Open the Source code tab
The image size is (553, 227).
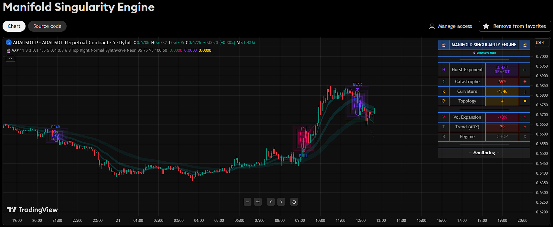(47, 26)
